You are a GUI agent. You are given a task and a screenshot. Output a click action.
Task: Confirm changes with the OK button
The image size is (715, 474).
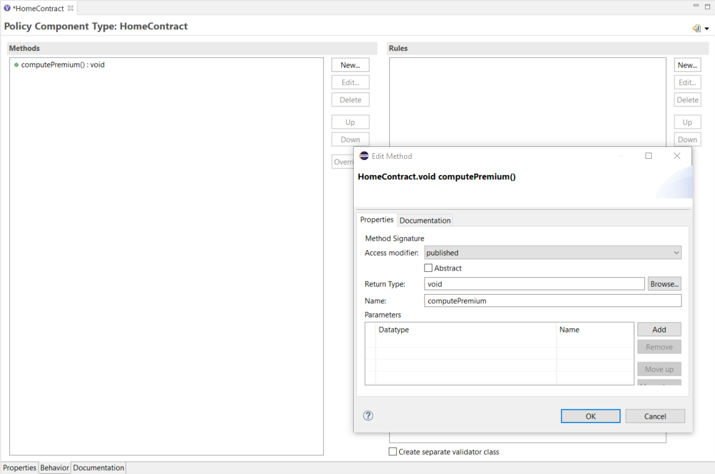click(x=590, y=416)
